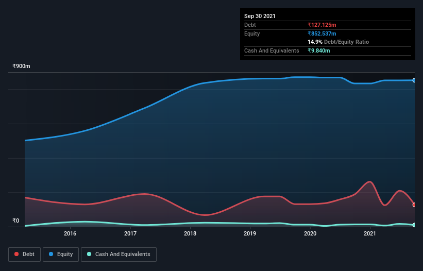Click the Sep 30 2021 tooltip date
Screen dimensions: 423x271
260,16
